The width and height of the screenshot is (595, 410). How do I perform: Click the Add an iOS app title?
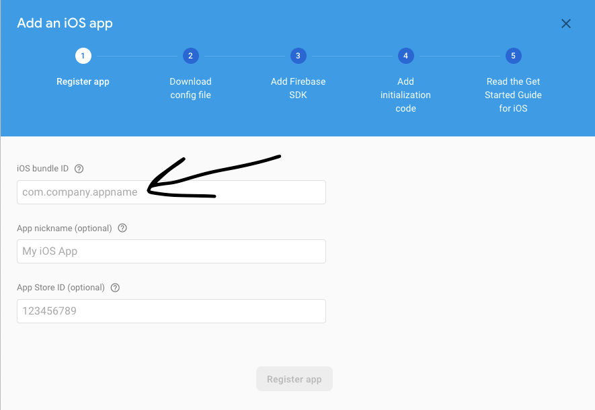coord(65,23)
